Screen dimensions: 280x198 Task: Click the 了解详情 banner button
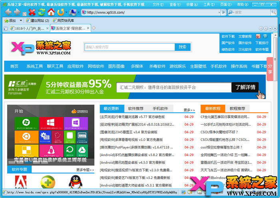point(245,87)
